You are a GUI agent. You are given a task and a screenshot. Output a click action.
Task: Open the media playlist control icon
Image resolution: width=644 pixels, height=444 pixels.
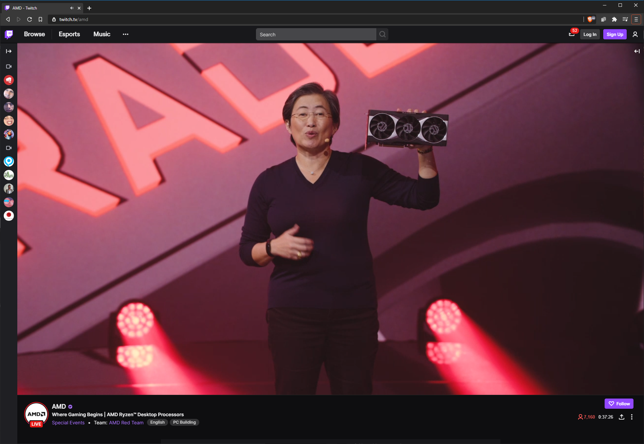[x=625, y=19]
